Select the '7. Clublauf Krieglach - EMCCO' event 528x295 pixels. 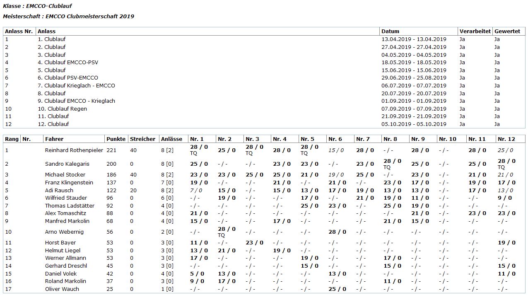(x=76, y=86)
